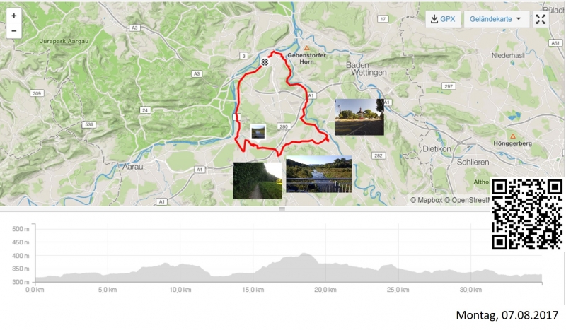The width and height of the screenshot is (566, 330).
Task: Click the road 280 badge
Action: pyautogui.click(x=284, y=126)
